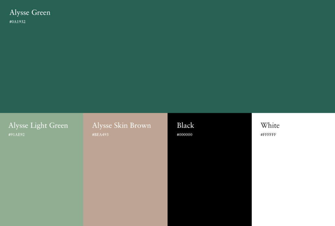Select the #FFFFFF hex code text
The image size is (335, 226).
[x=268, y=134]
